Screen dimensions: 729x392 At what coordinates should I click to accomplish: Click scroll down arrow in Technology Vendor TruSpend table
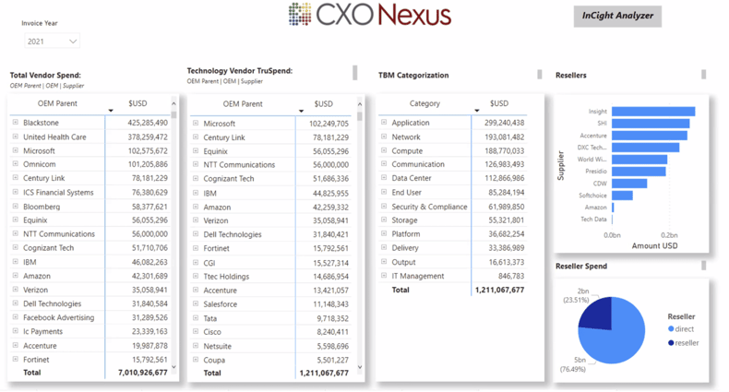point(359,367)
